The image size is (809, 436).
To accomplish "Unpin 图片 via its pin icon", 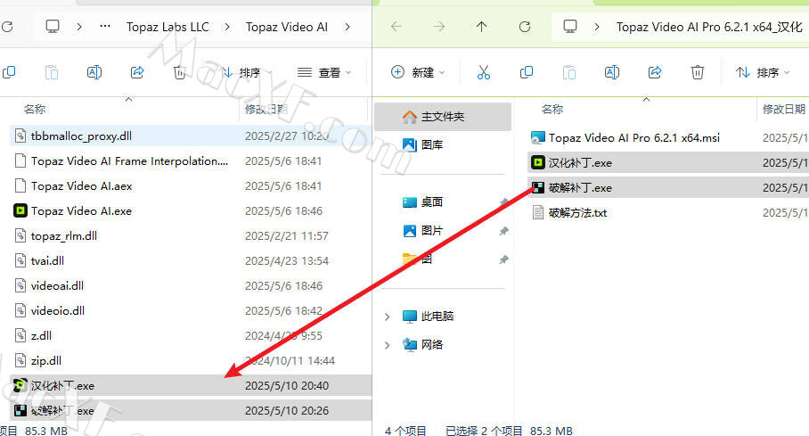I will (x=503, y=230).
